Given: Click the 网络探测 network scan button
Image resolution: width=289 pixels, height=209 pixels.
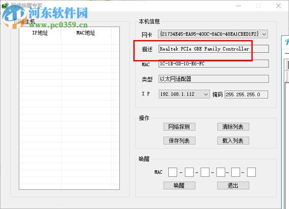Looking at the screenshot, I should point(179,127).
